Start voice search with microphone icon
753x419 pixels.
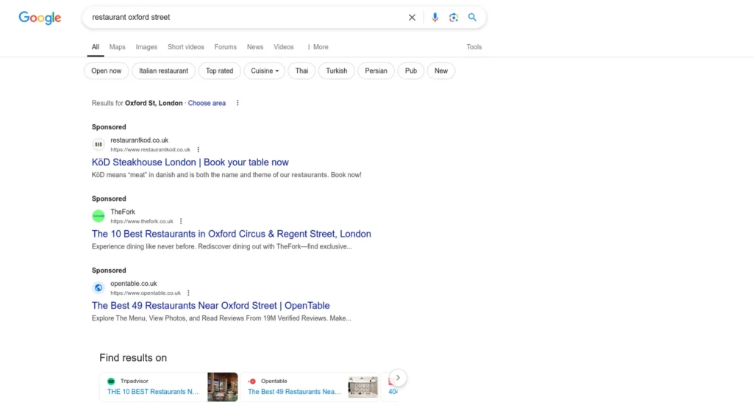(435, 18)
